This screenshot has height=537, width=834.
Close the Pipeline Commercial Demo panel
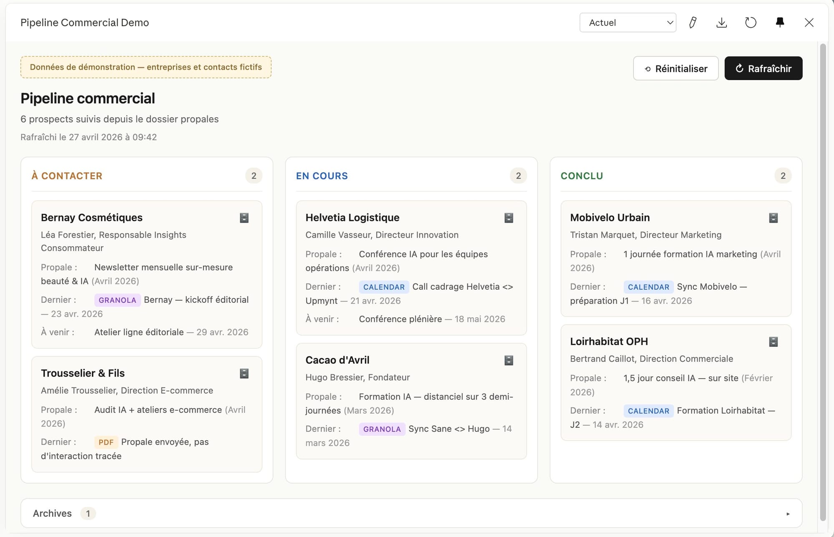(x=809, y=23)
